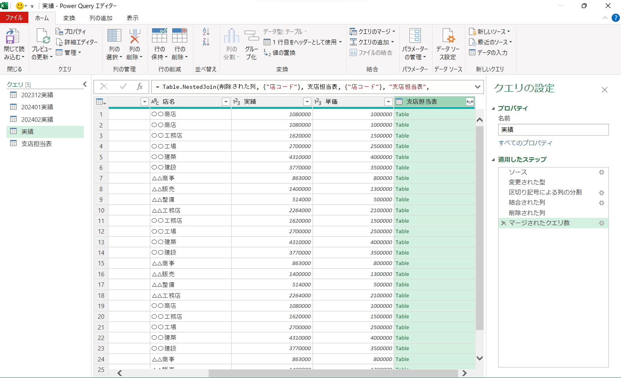The height and width of the screenshot is (378, 621).
Task: Click the gear icon for the ソース step
Action: pos(602,172)
